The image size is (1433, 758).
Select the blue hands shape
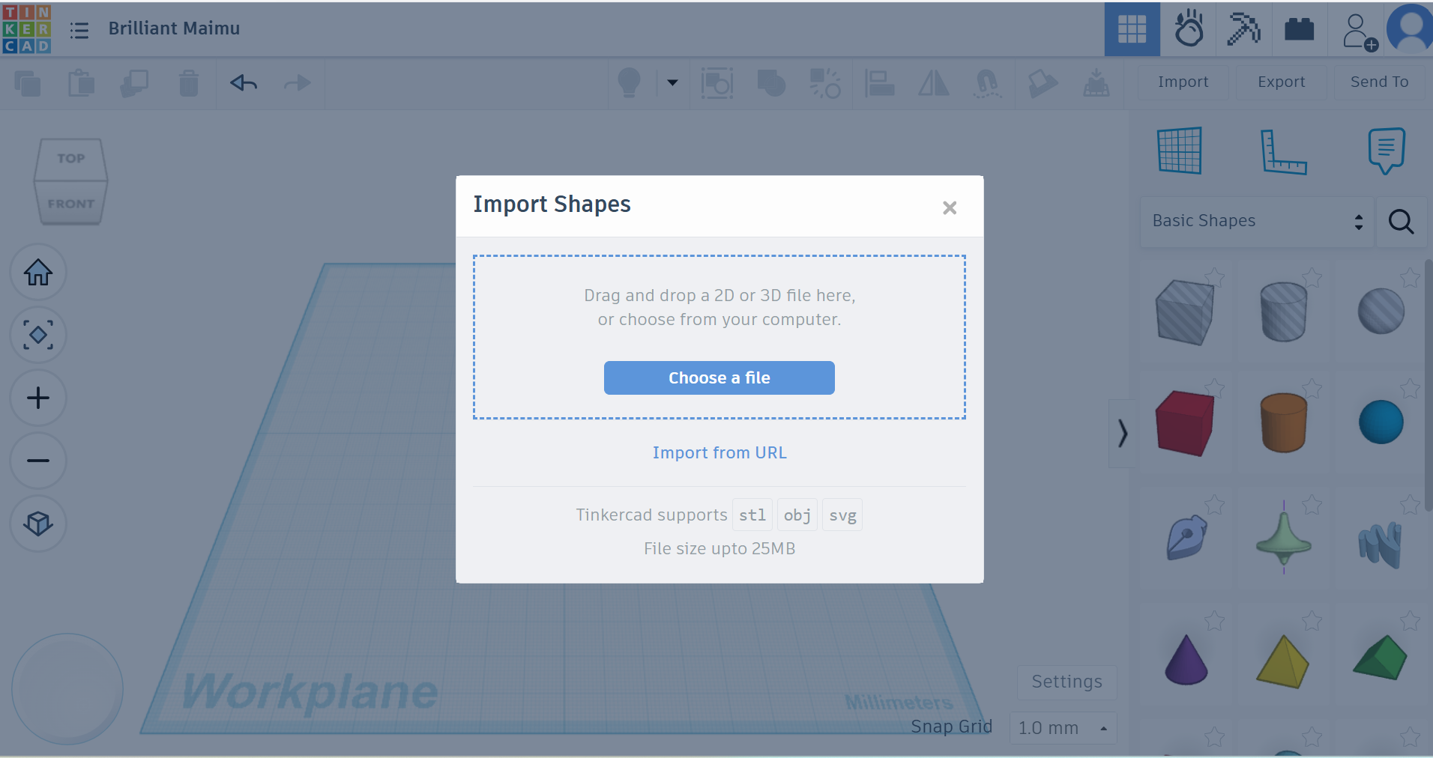1381,545
